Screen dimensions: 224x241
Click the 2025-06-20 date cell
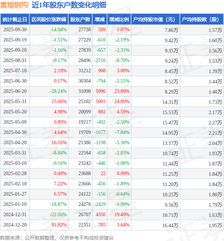(14, 91)
